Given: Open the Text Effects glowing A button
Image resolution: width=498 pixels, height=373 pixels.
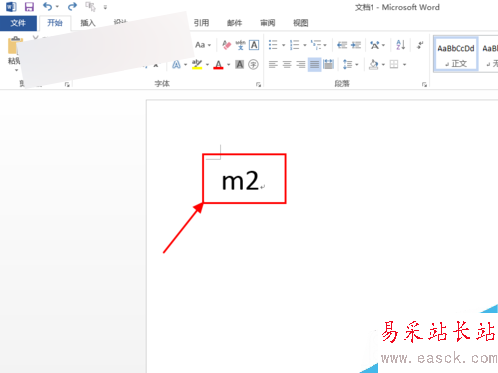Looking at the screenshot, I should tap(176, 64).
